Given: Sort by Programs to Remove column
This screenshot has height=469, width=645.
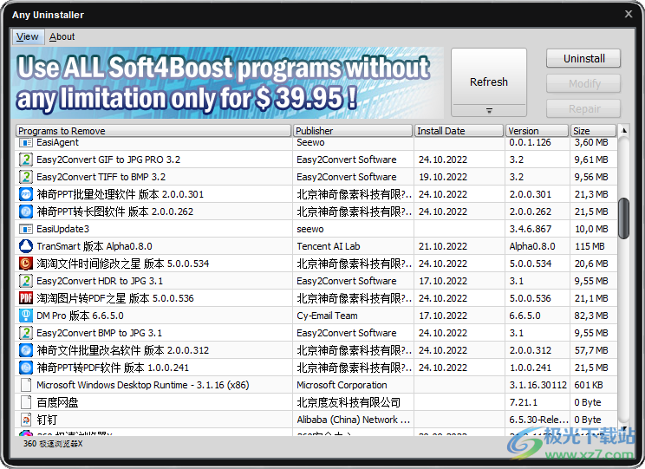Looking at the screenshot, I should pos(153,131).
